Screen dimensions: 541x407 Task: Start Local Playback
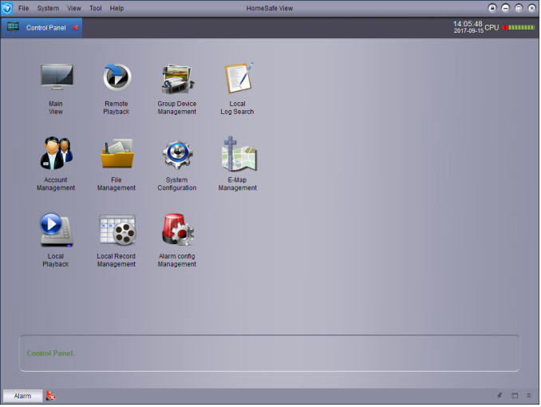coord(56,230)
